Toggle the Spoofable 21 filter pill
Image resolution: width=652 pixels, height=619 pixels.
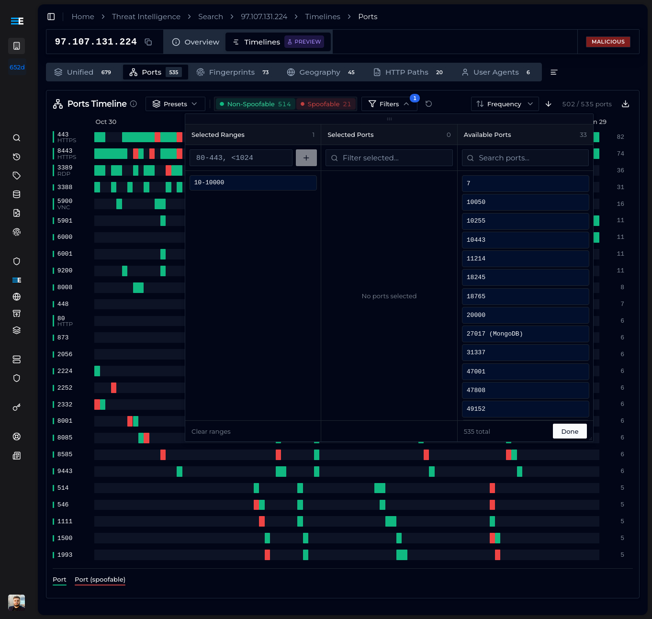click(326, 103)
